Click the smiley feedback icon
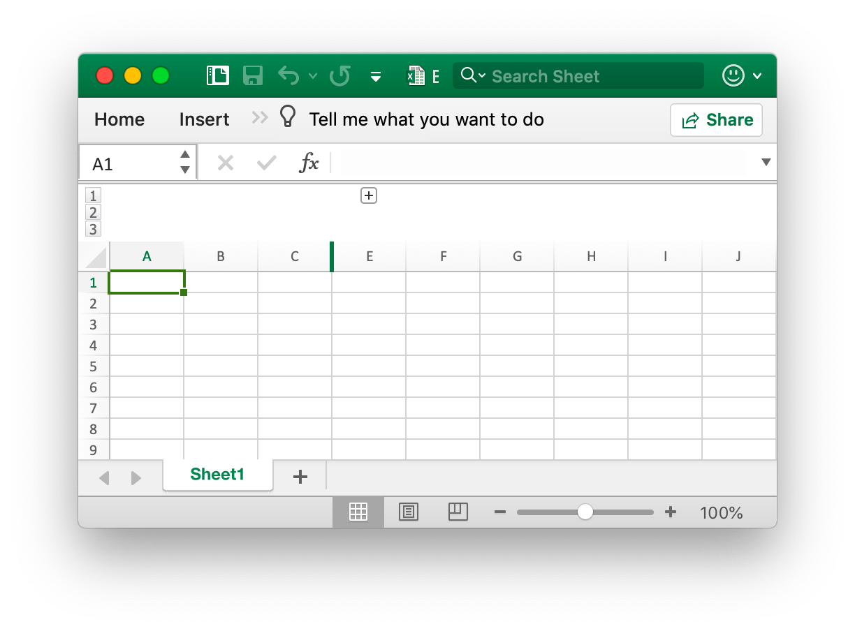This screenshot has height=631, width=855. pyautogui.click(x=733, y=75)
